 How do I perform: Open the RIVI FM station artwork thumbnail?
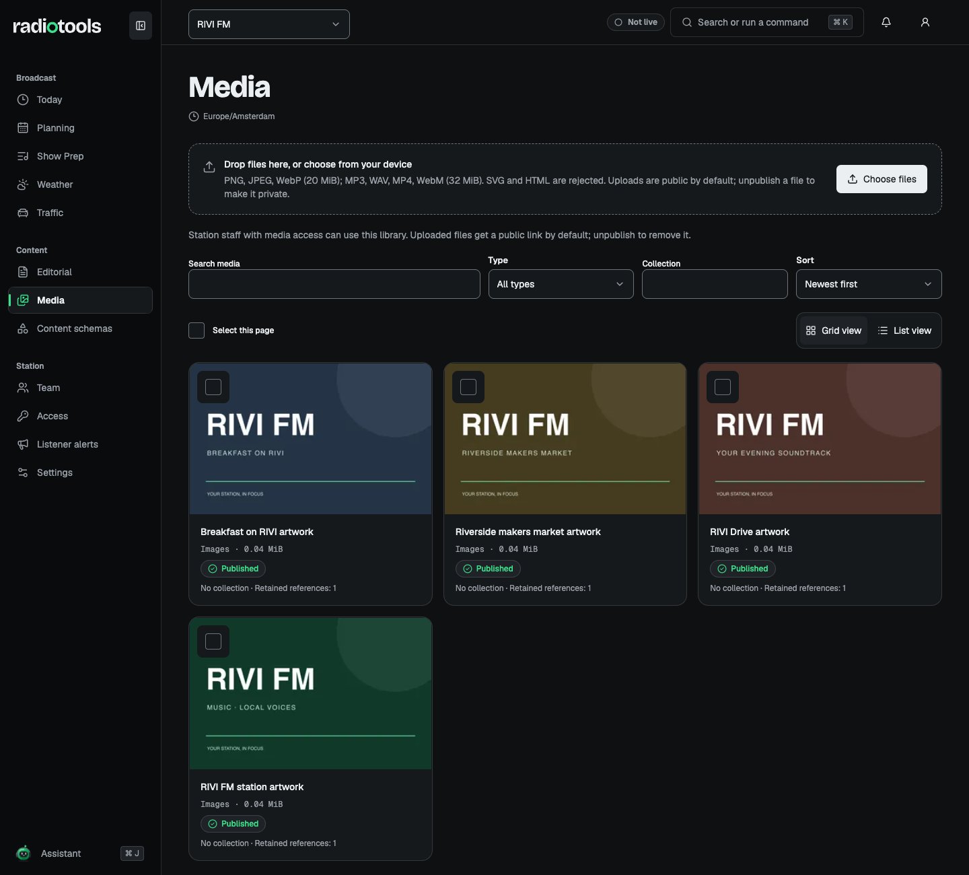tap(311, 694)
